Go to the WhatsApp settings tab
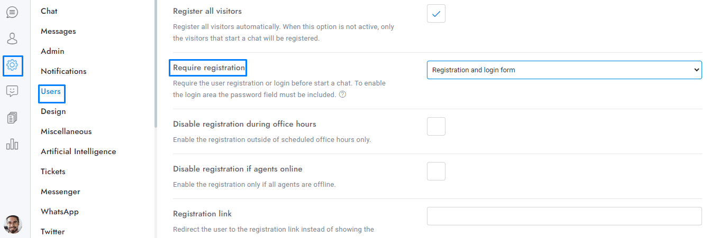 [x=60, y=212]
